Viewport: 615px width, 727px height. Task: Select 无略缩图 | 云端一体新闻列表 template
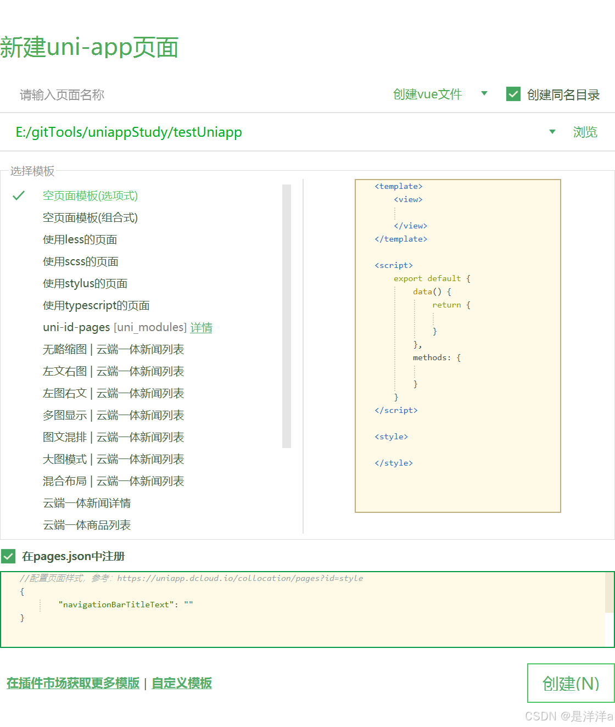[113, 349]
